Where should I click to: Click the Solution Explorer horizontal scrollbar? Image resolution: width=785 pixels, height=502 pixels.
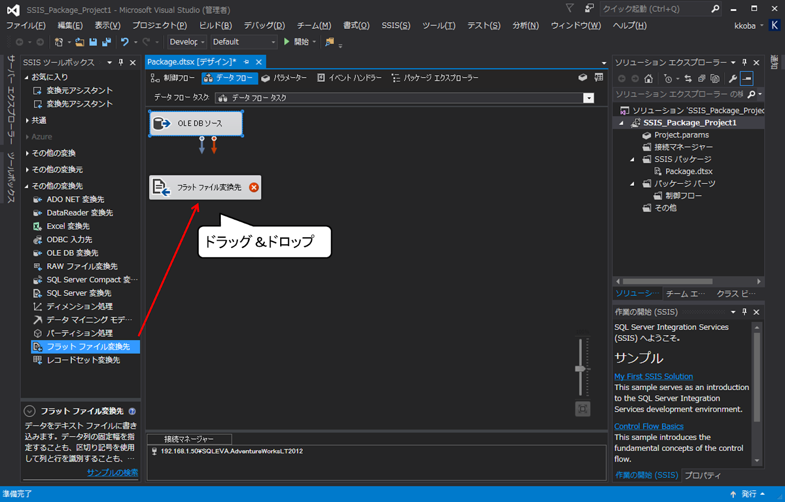click(667, 281)
